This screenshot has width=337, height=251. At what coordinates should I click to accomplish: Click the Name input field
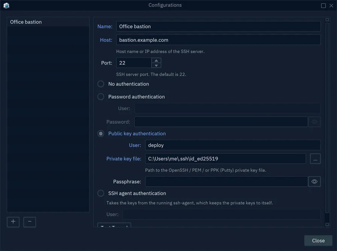click(219, 26)
